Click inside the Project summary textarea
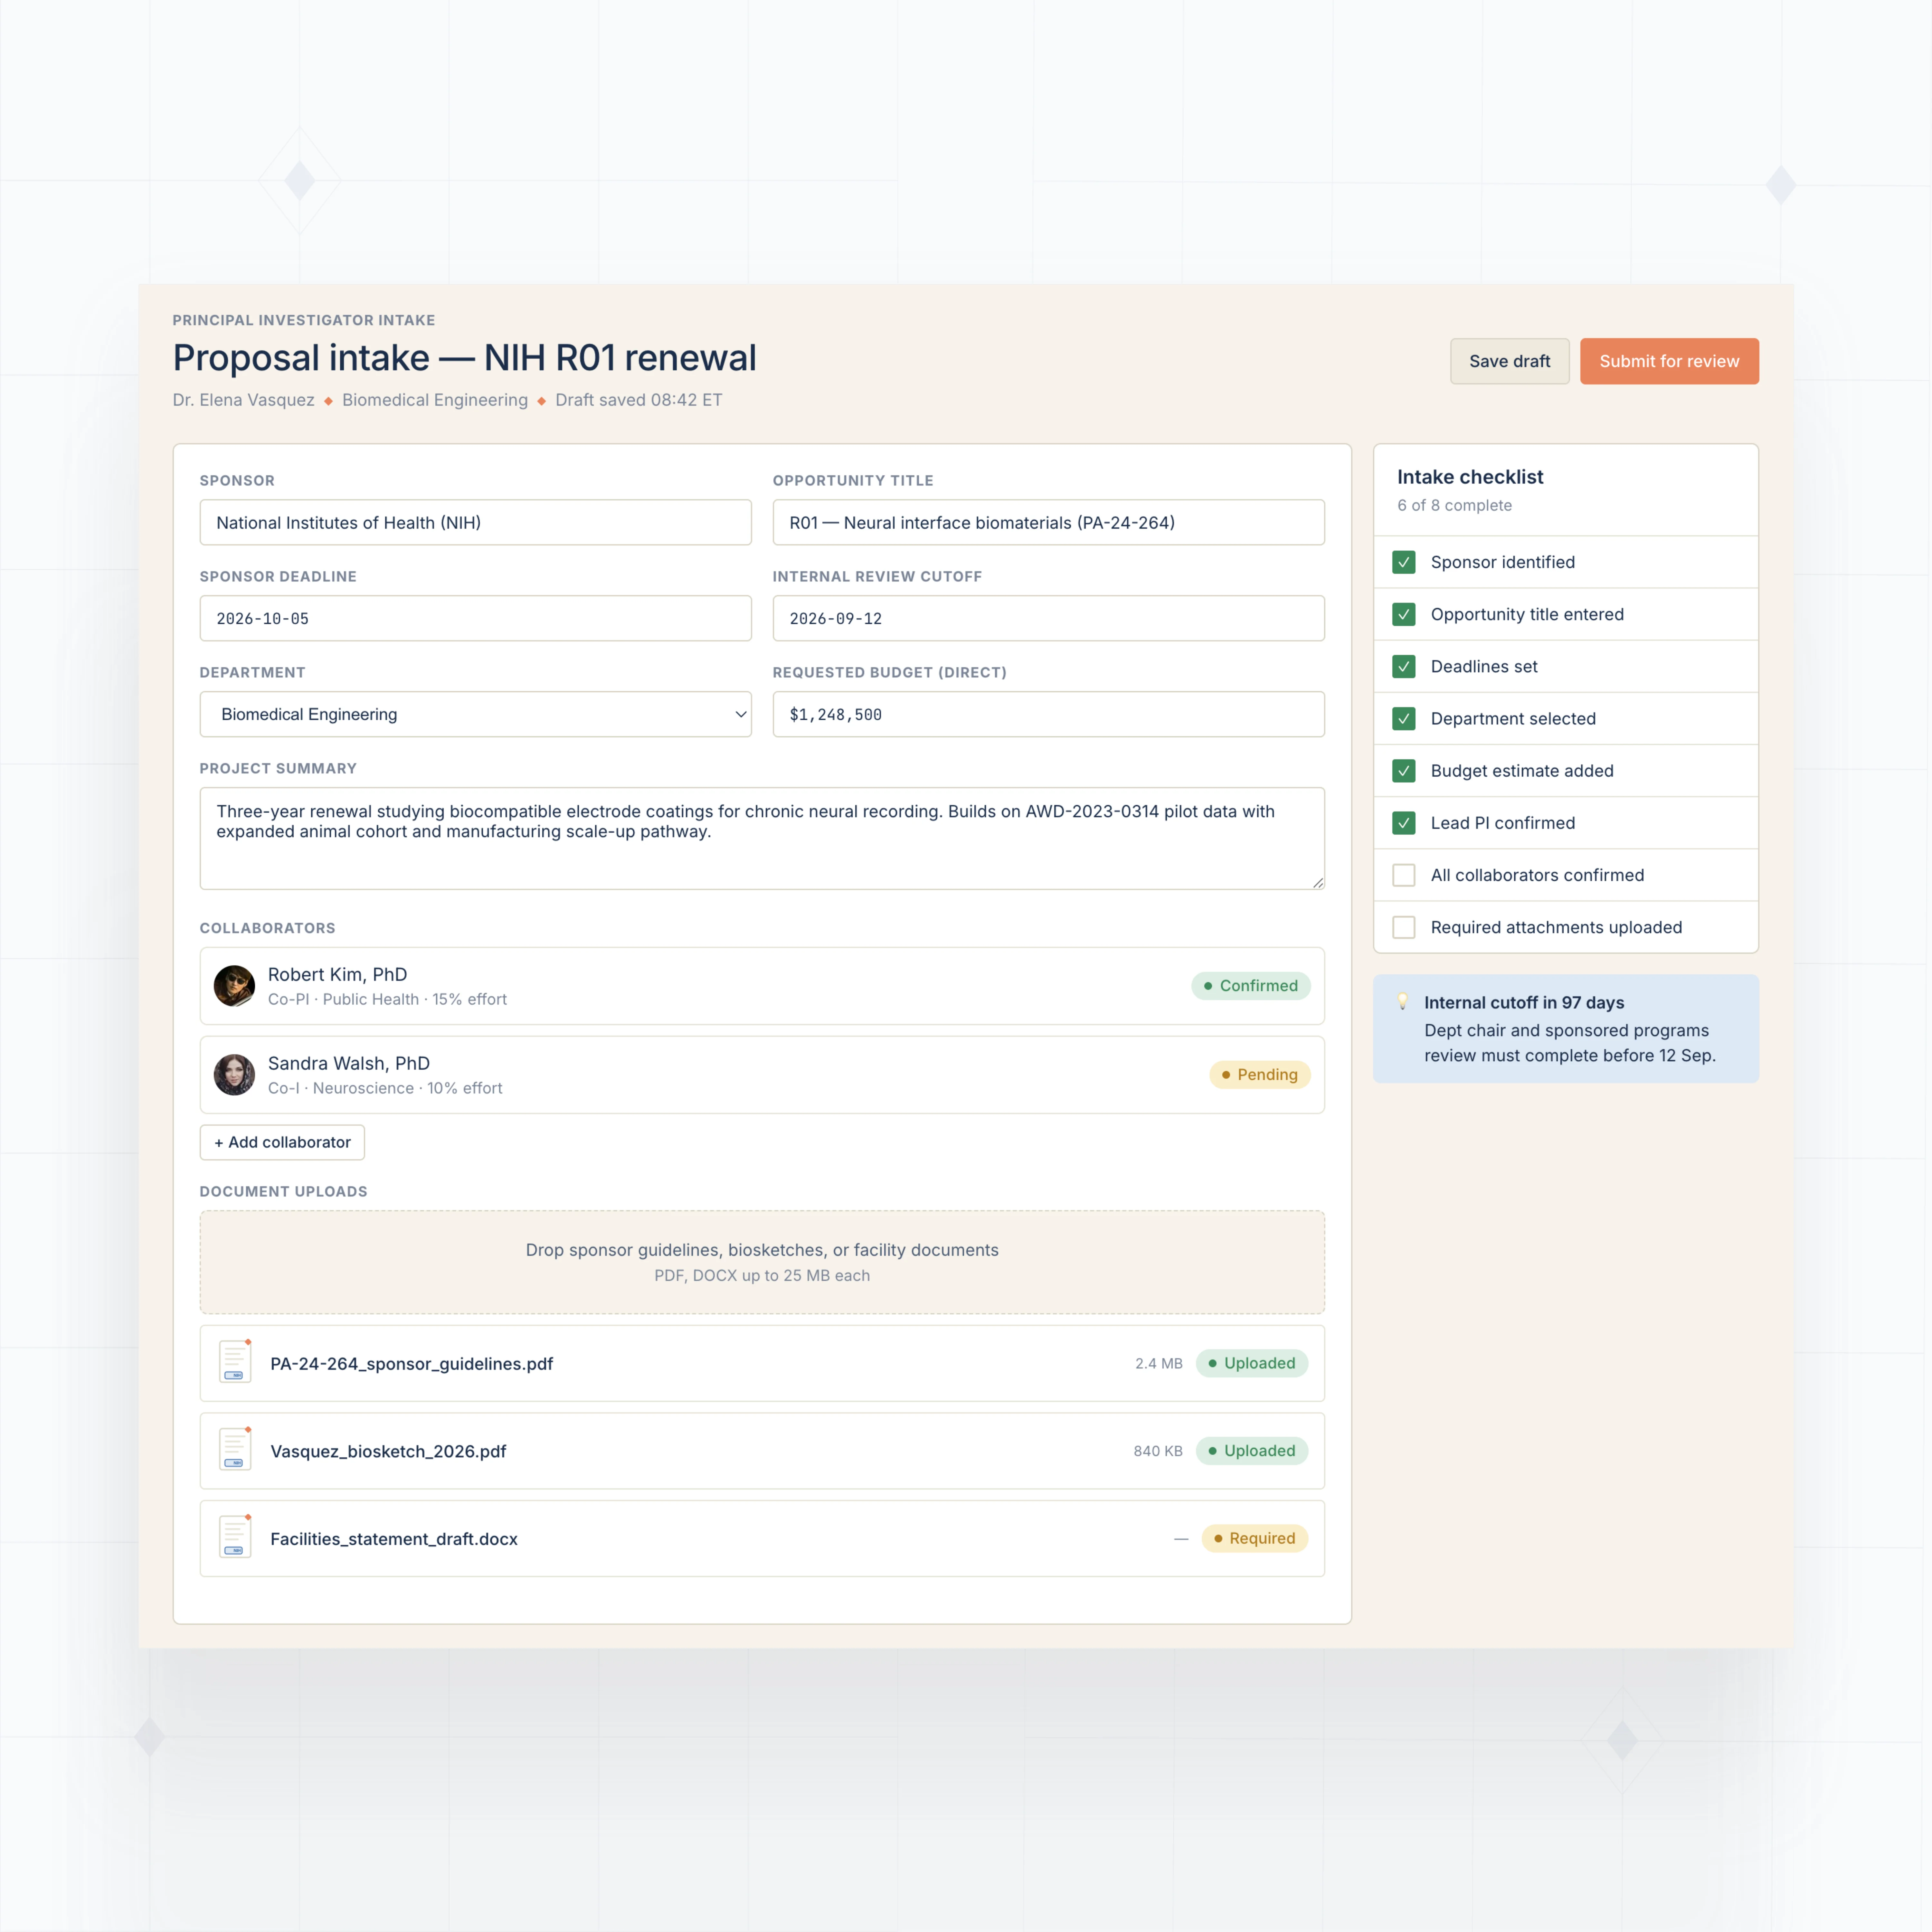 coord(762,838)
